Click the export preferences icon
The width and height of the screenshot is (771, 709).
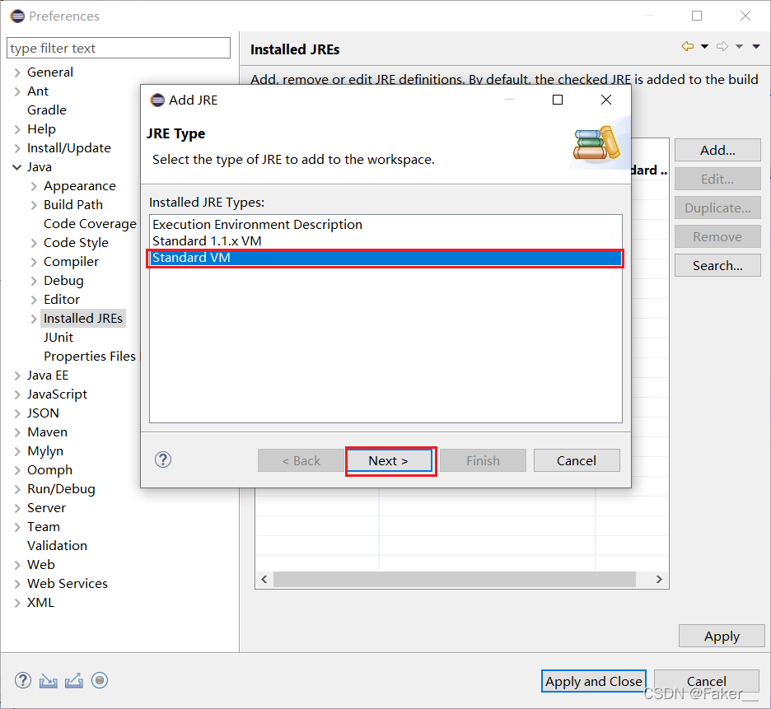(x=74, y=681)
